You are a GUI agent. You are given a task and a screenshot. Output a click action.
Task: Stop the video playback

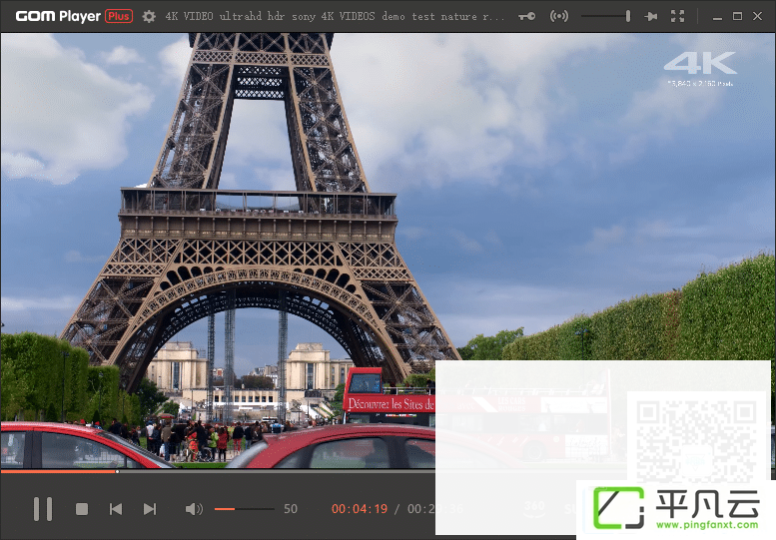[82, 509]
